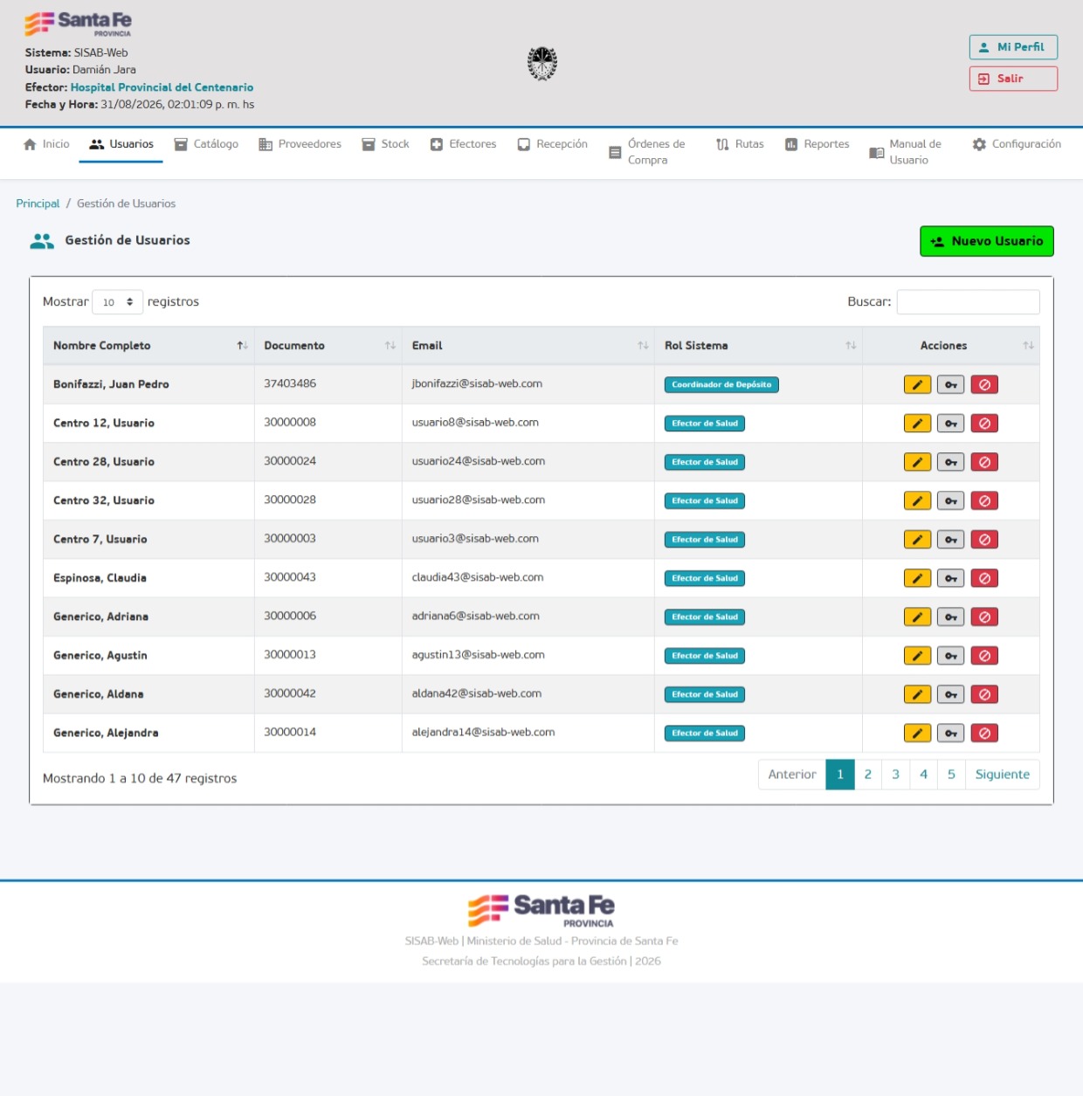Sort table by Rol Sistema column

(758, 346)
